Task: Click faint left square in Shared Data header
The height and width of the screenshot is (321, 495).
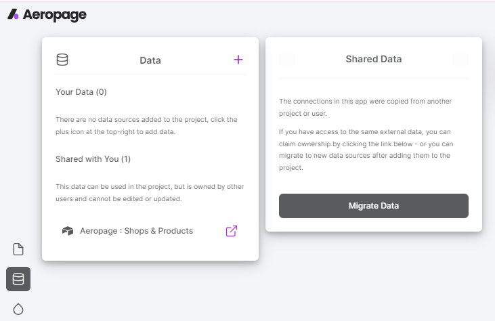Action: pyautogui.click(x=287, y=59)
